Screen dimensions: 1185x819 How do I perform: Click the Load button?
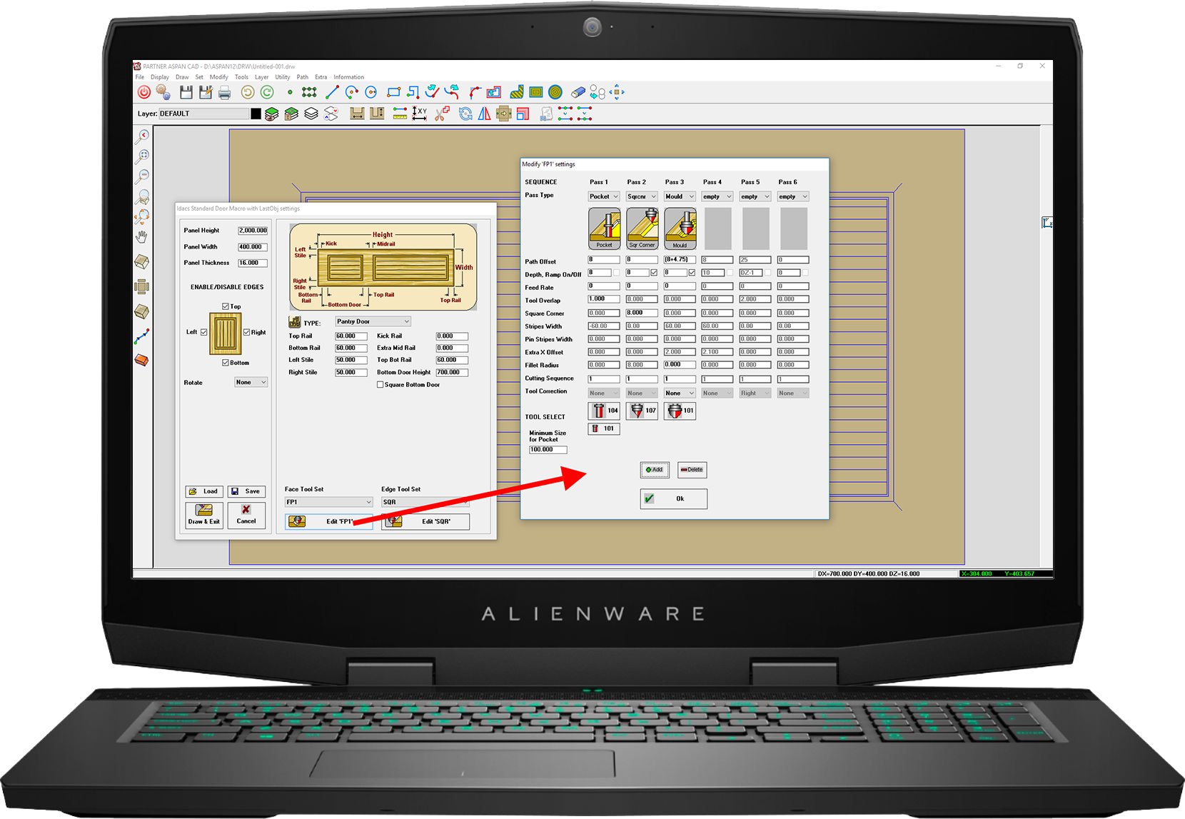click(204, 491)
